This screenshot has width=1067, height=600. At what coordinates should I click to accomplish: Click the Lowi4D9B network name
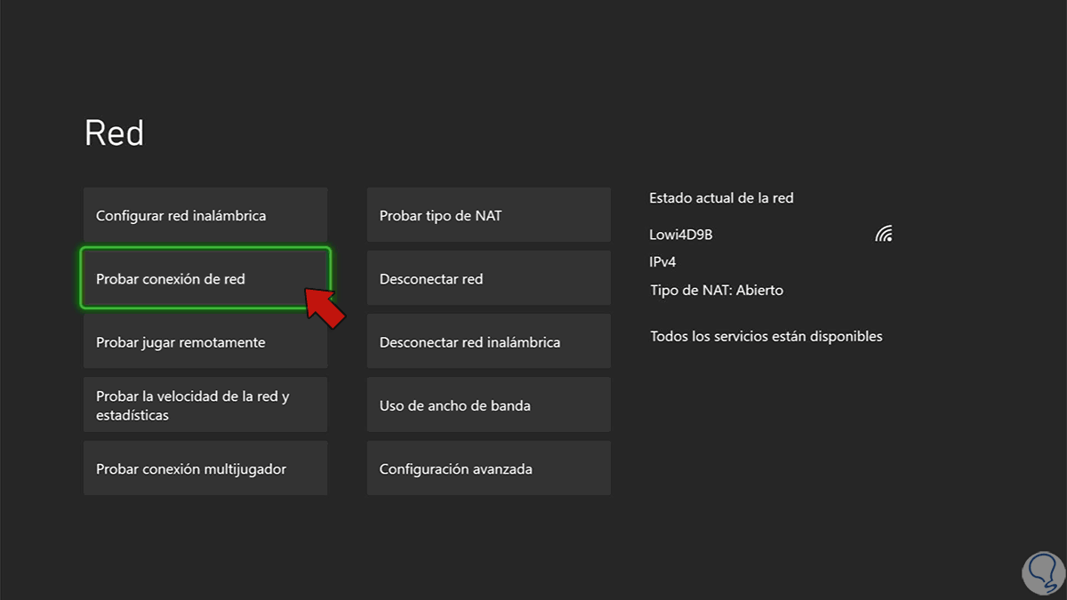[681, 235]
